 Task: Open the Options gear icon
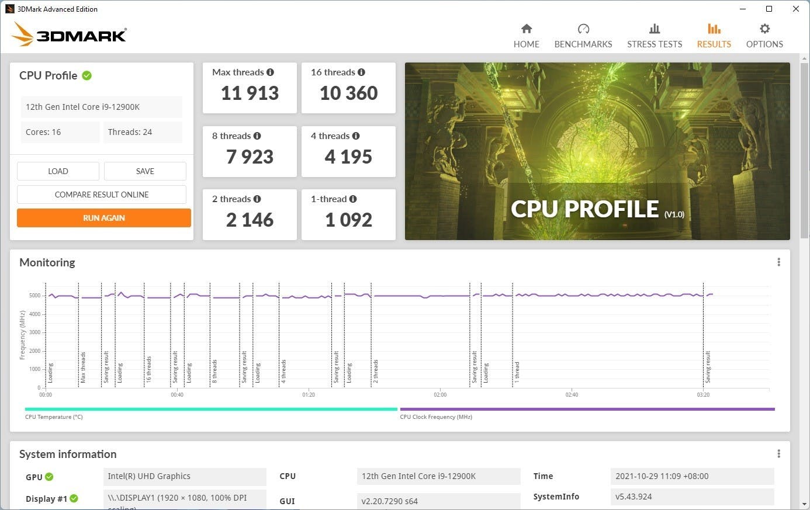point(764,29)
